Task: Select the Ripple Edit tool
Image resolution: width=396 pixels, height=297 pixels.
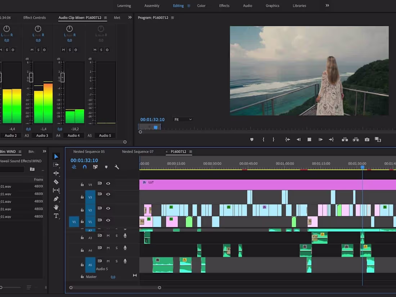Action: click(x=56, y=173)
